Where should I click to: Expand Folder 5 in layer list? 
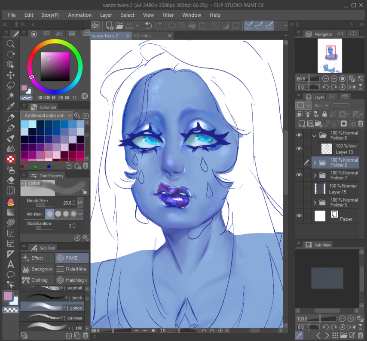coord(315,203)
